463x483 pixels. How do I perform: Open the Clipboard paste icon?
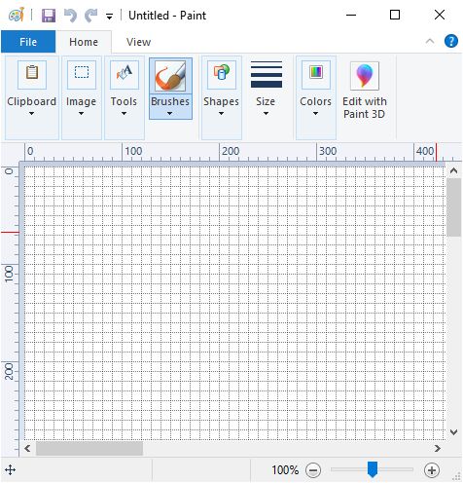coord(32,75)
